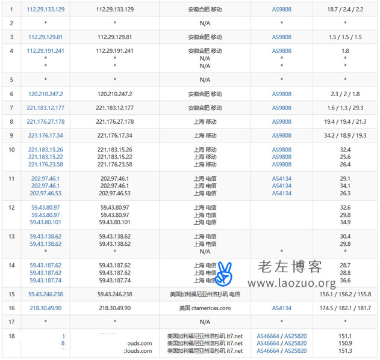
Task: Open the blue 59.43.246.238 link in hop 15
Action: 46,294
